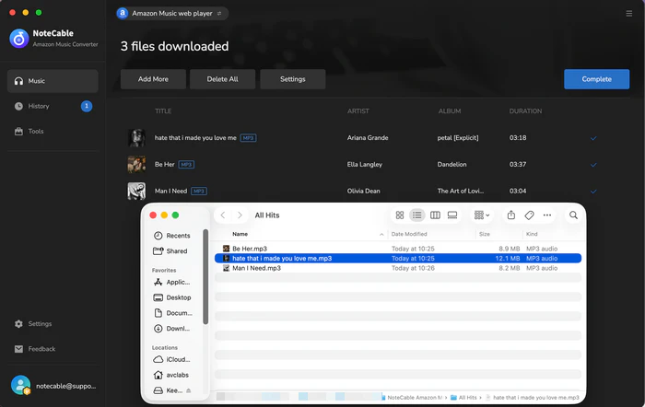The height and width of the screenshot is (407, 645).
Task: Click the Finder tag icon
Action: (x=529, y=215)
